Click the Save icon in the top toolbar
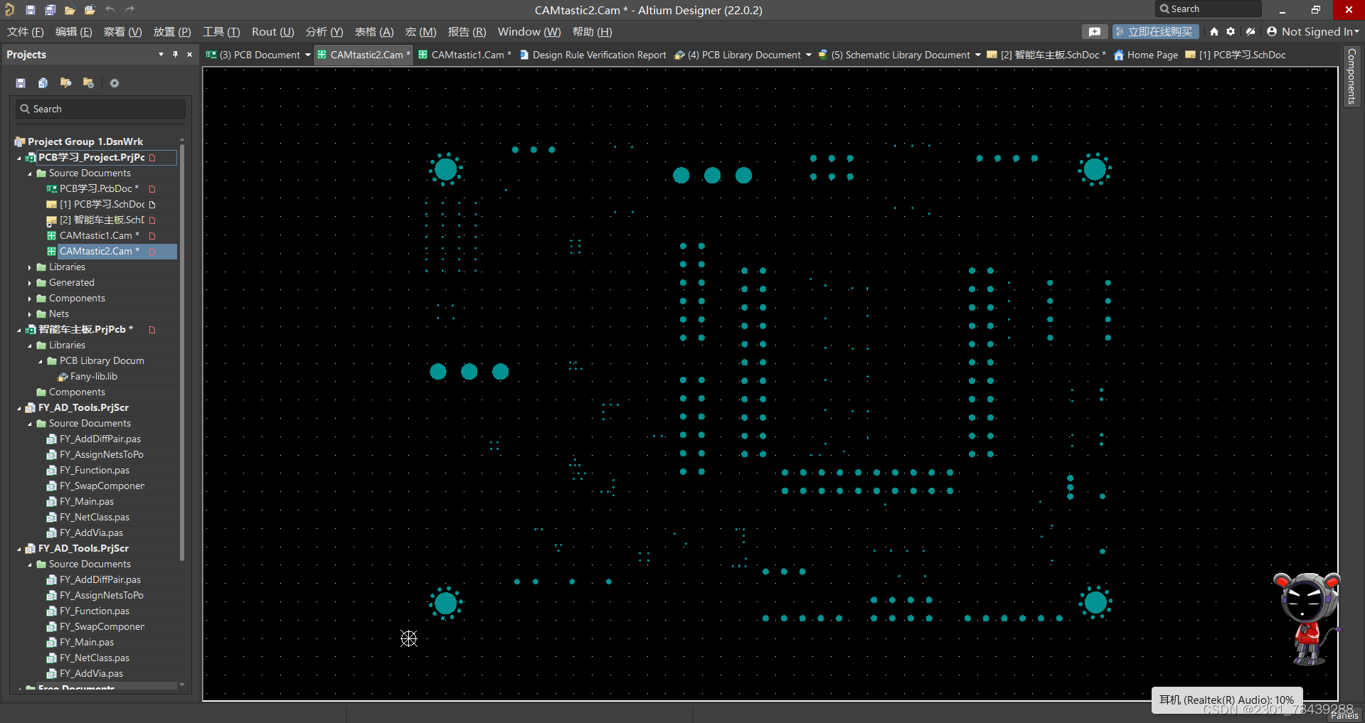 29,9
